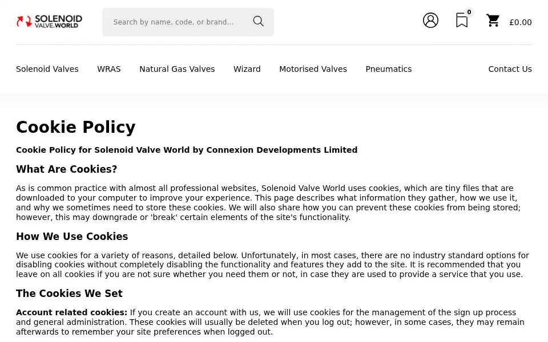Screen dimensions: 548x342
Task: Open the user account icon
Action: tap(430, 21)
